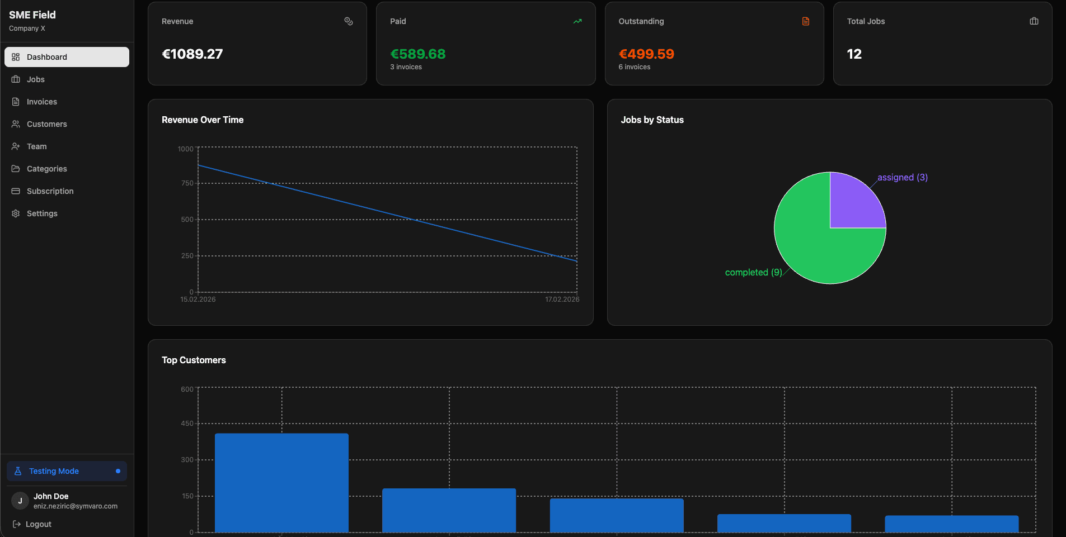Switch to the Dashboard section
This screenshot has width=1066, height=537.
tap(67, 56)
